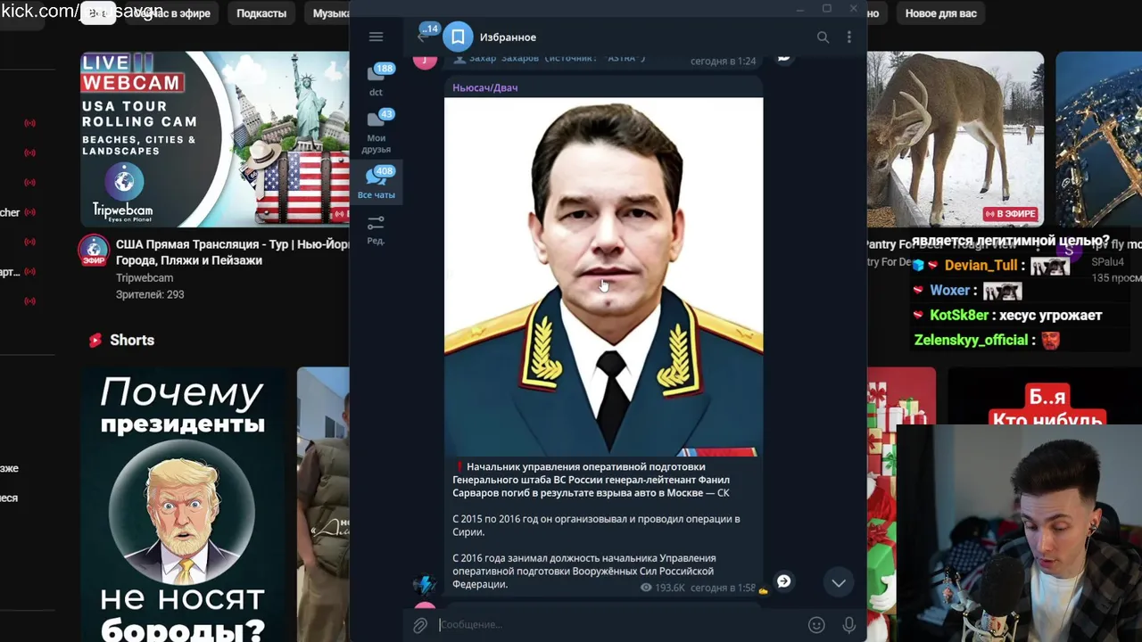Image resolution: width=1142 pixels, height=642 pixels.
Task: Open the Tripwebcam channel name link
Action: pyautogui.click(x=145, y=278)
